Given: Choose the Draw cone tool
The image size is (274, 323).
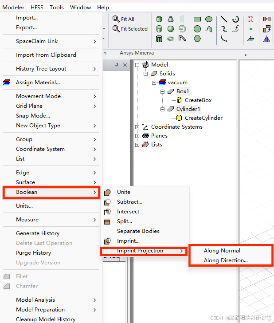Looking at the screenshot, I should pyautogui.click(x=170, y=19).
